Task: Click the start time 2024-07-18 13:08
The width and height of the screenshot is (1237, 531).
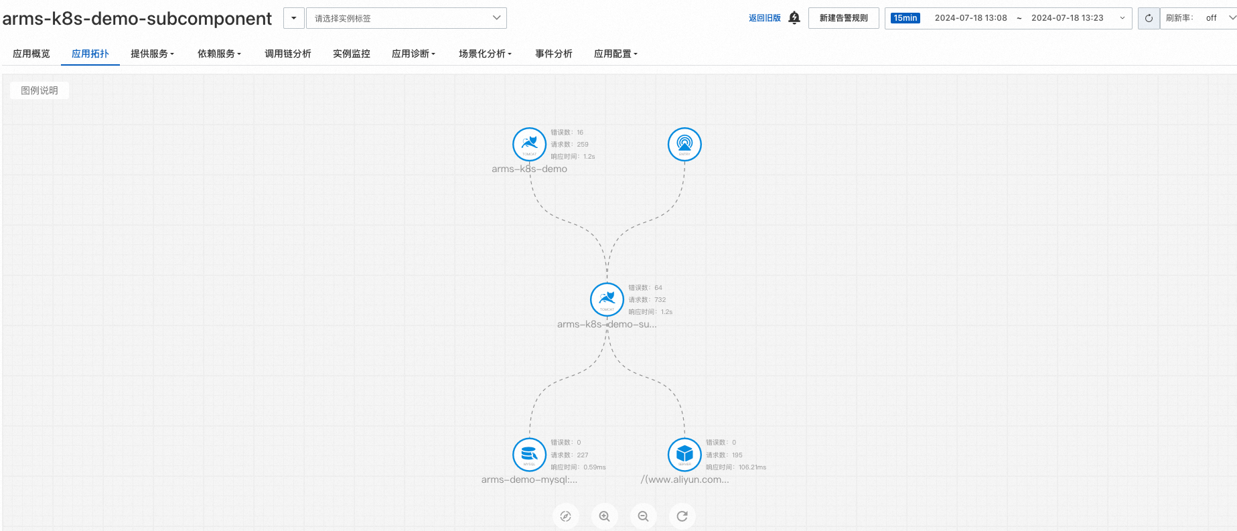Action: coord(971,18)
